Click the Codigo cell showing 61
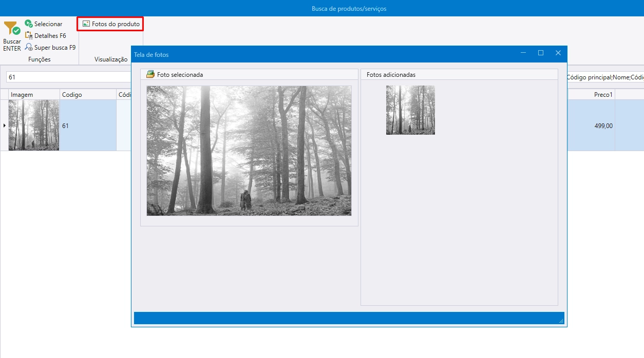The height and width of the screenshot is (358, 644). coord(88,125)
